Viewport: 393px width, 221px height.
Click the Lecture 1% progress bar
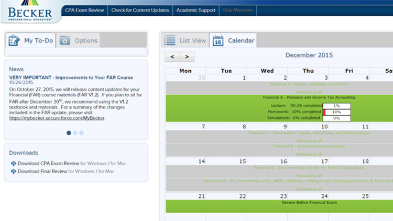coord(336,106)
